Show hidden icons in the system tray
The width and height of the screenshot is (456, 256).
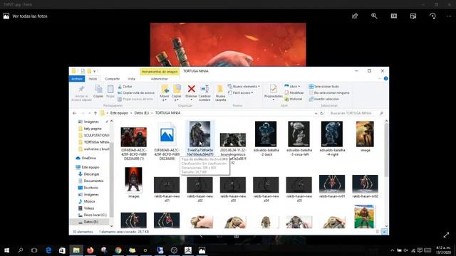tap(392, 250)
